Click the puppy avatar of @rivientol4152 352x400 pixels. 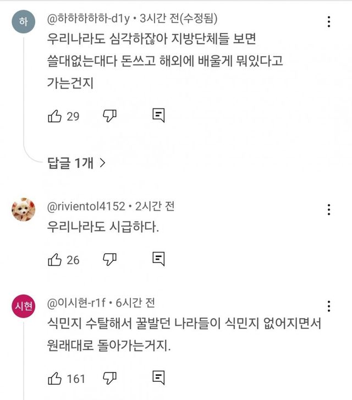(x=23, y=209)
